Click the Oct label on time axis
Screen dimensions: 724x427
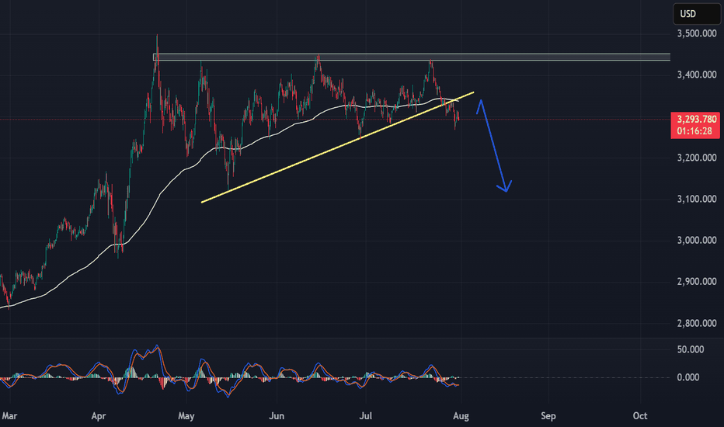point(640,416)
